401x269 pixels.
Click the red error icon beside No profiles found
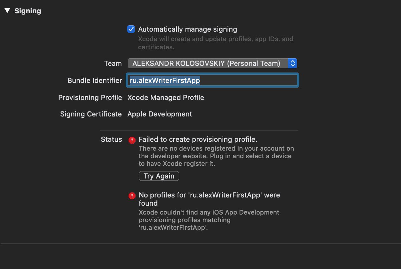(x=132, y=196)
